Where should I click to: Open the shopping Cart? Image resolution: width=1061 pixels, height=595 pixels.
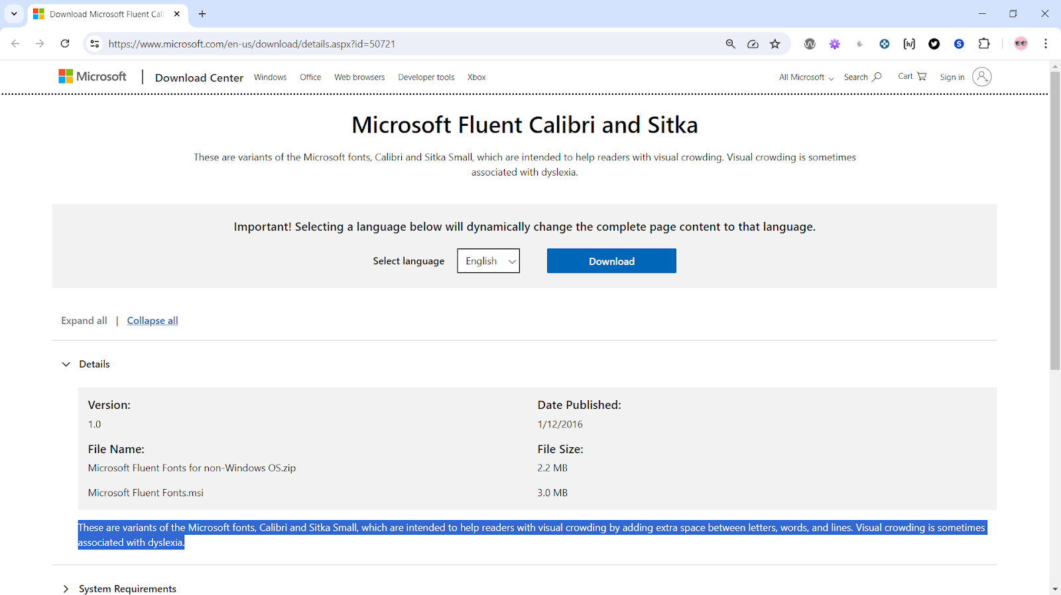tap(912, 76)
